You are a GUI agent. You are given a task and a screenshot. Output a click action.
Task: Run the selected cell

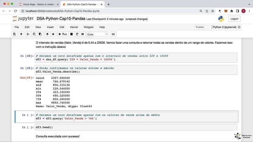coord(63,34)
